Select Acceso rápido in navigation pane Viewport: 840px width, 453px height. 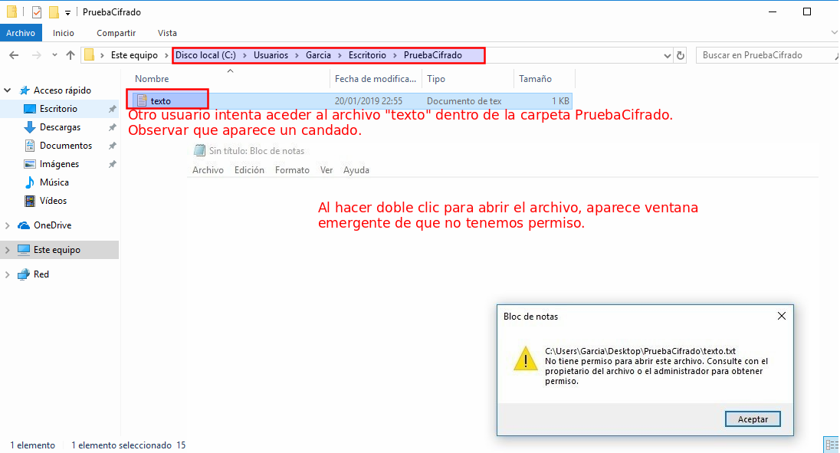(x=62, y=90)
